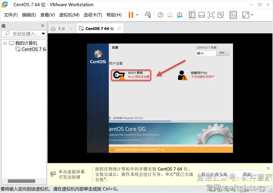Close the CentOS 7 64 位 tab
The height and width of the screenshot is (193, 273).
(x=119, y=29)
